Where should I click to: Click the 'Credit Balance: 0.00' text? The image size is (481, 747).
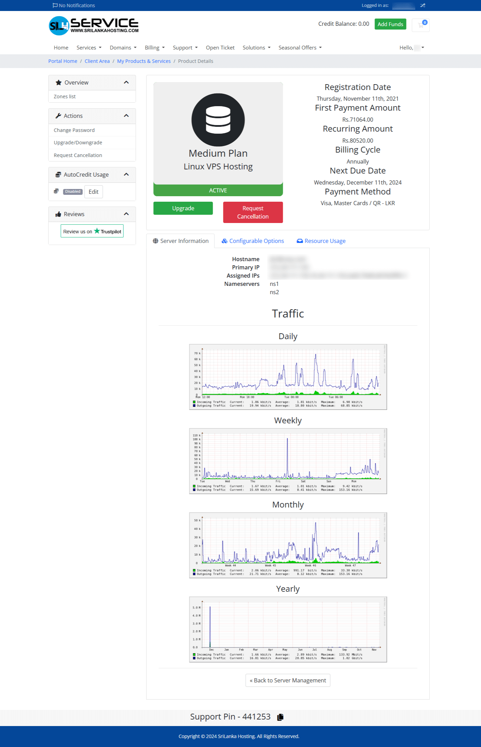(344, 24)
